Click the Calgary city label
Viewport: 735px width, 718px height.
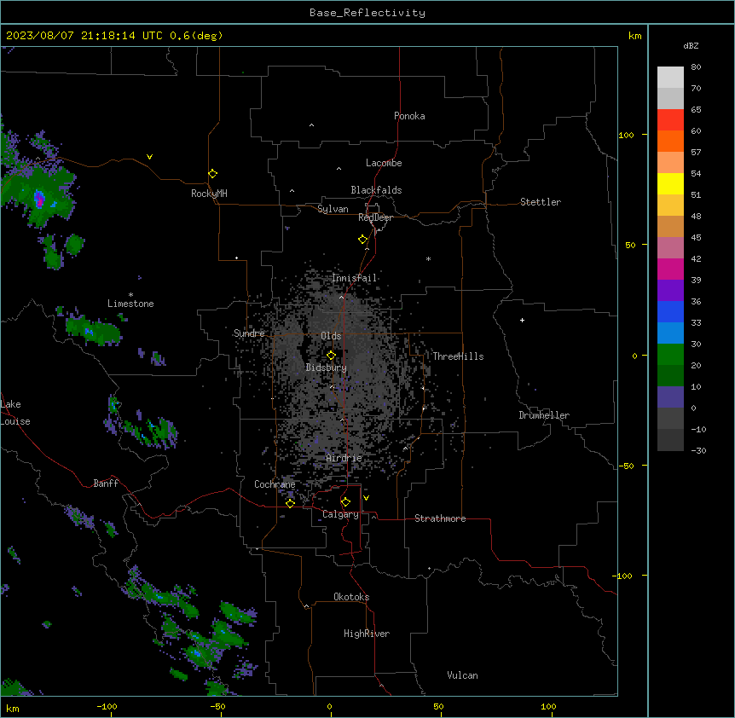tap(341, 514)
